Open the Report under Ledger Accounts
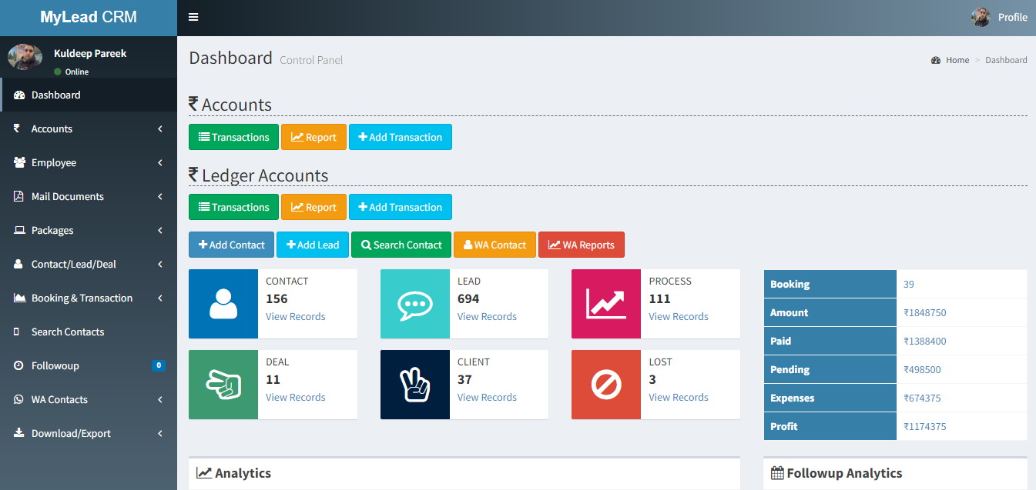Screen dimensions: 1036x490 313,207
